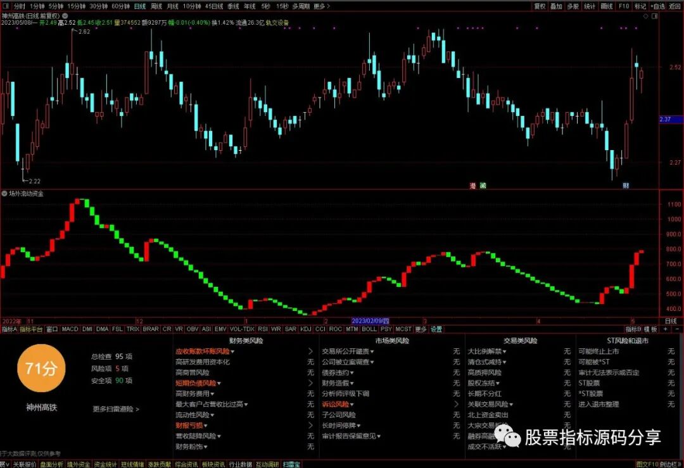684x468 pixels.
Task: Open the chevron right of 短期负债风险
Action: 310,383
